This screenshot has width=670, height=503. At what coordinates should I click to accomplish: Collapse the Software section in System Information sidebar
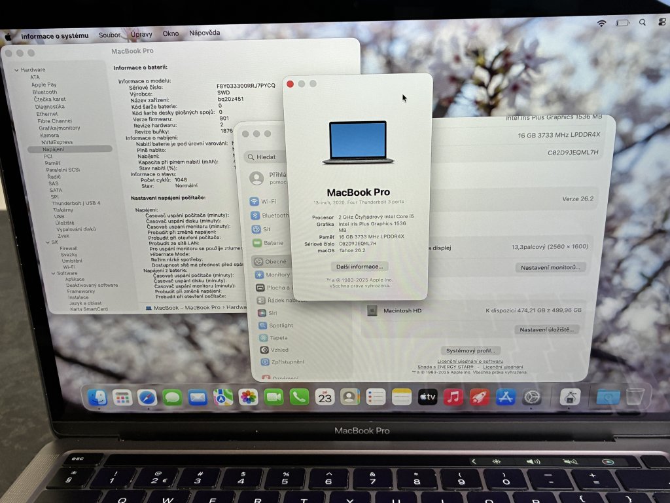click(53, 273)
